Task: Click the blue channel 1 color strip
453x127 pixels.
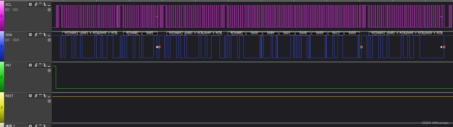Action: (x=2, y=46)
